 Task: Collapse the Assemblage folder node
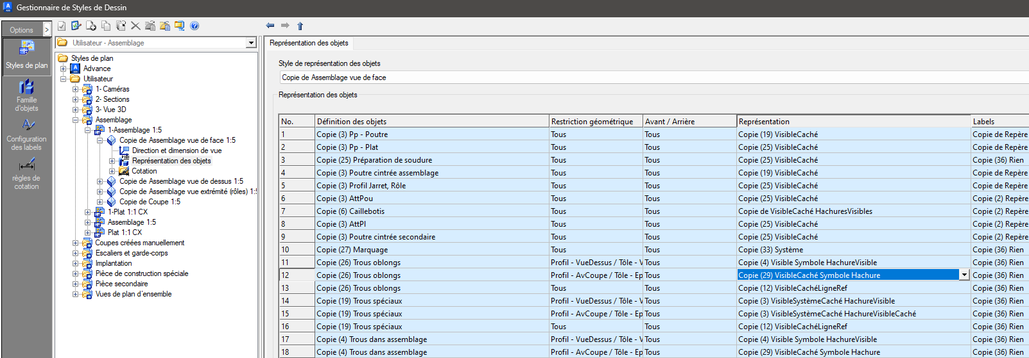point(75,120)
